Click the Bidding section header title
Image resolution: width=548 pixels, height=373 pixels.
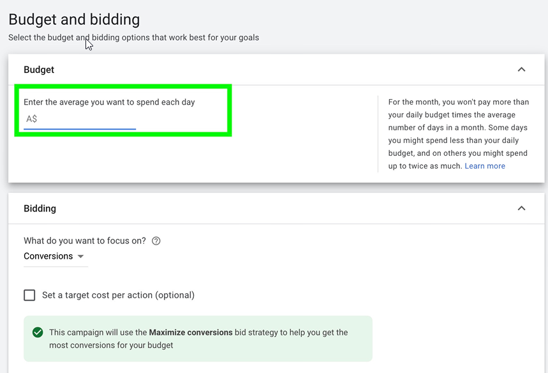click(40, 209)
